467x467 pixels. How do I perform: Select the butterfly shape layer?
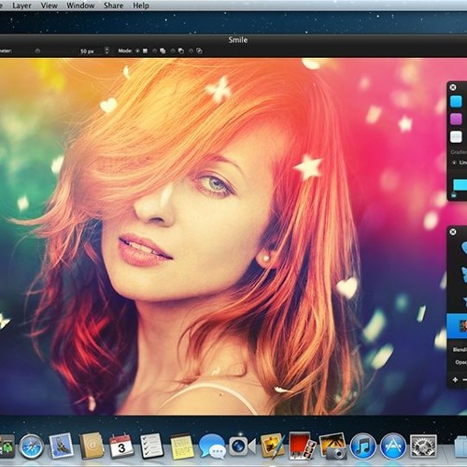click(464, 275)
